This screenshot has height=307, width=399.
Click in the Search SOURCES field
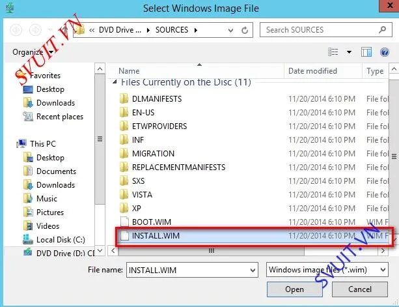coord(325,30)
